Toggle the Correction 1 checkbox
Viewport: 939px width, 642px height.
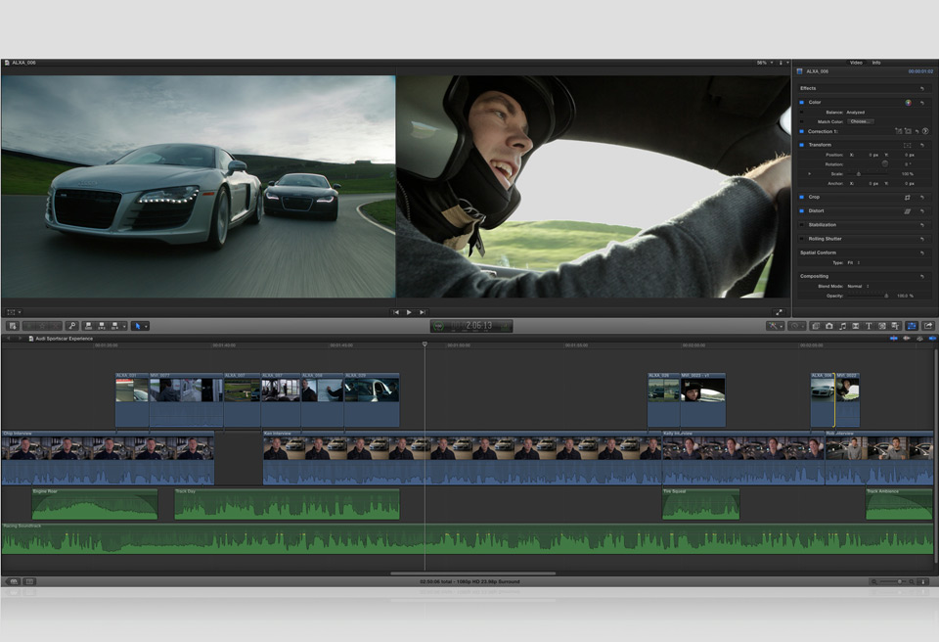point(802,131)
